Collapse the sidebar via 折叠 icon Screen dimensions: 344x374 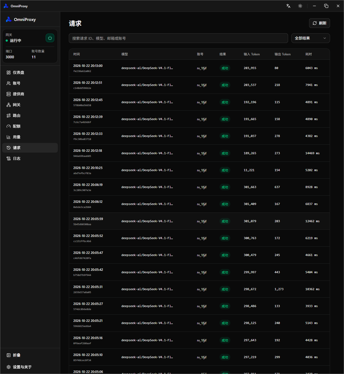9,355
